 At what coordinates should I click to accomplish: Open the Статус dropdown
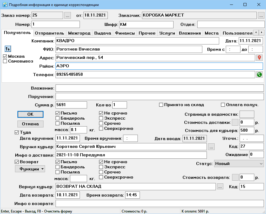239,164
